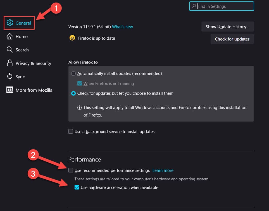Click Check for updates button
This screenshot has height=211, width=269.
[x=232, y=39]
